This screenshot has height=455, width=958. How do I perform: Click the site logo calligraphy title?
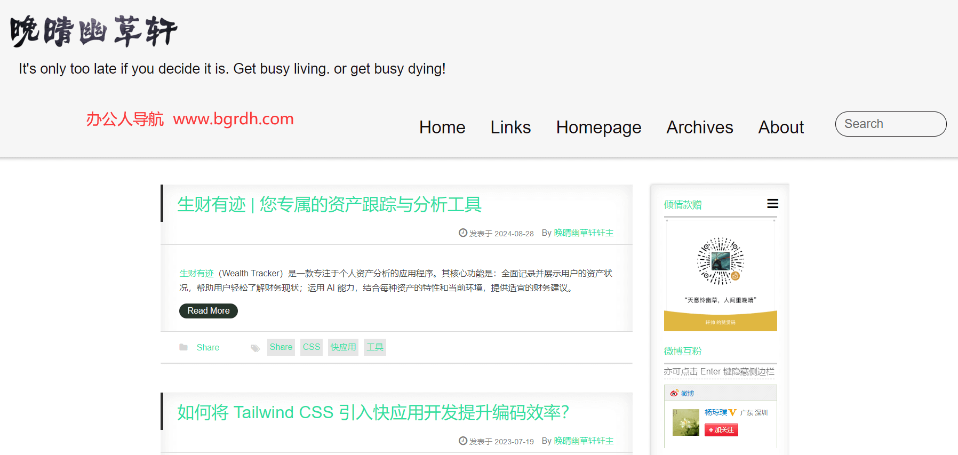93,31
